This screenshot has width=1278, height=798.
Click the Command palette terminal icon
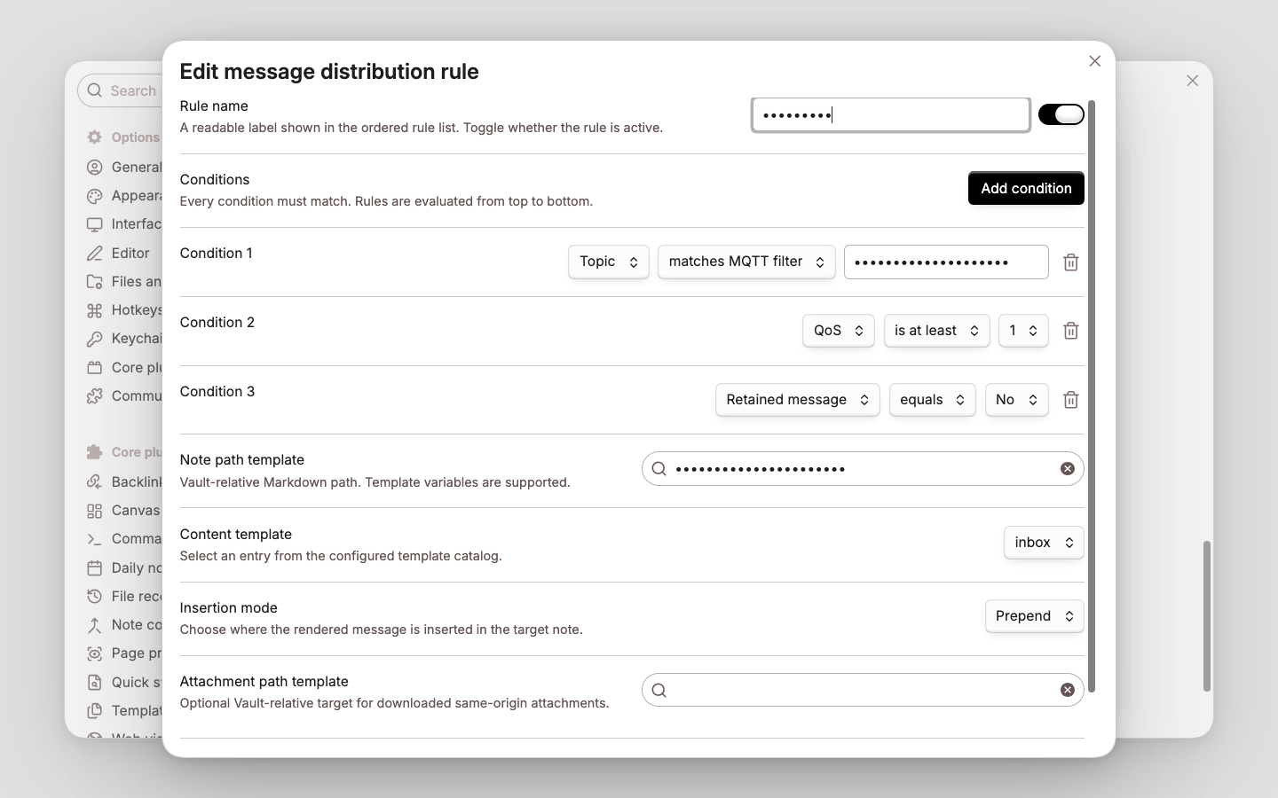94,539
